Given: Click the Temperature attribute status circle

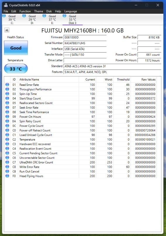Looking at the screenshot, I should tap(7, 139).
